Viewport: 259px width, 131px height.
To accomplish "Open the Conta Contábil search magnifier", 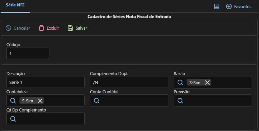I will coord(97,101).
